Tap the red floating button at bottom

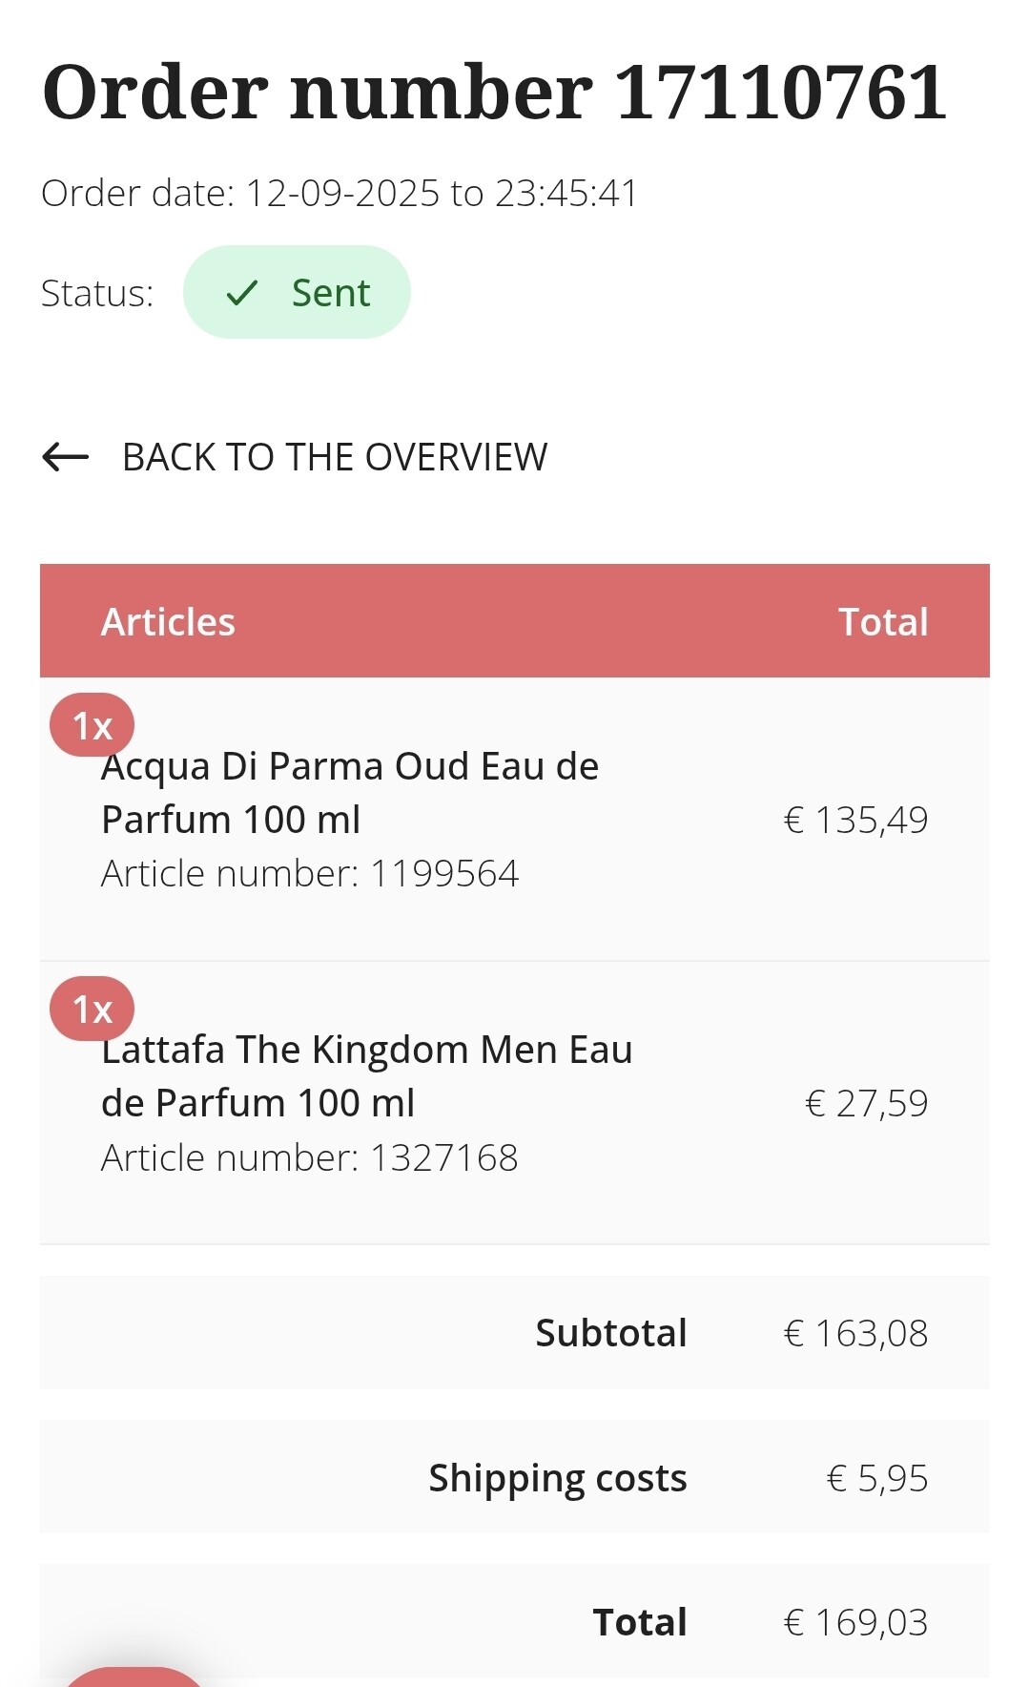[x=134, y=1677]
